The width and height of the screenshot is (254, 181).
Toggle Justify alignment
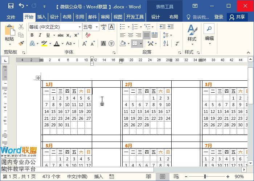147,35
